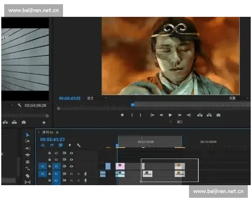Select the 序列 01 timeline tab

(x=48, y=133)
